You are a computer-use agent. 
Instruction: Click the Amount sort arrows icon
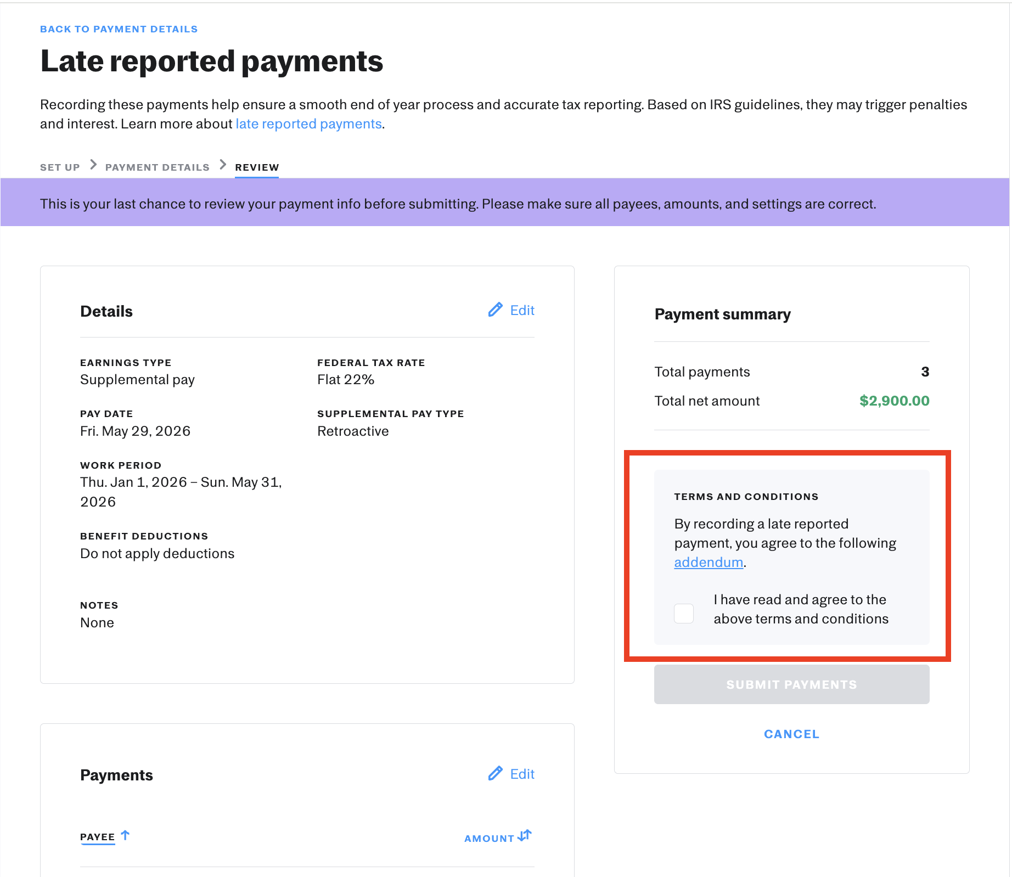click(525, 836)
